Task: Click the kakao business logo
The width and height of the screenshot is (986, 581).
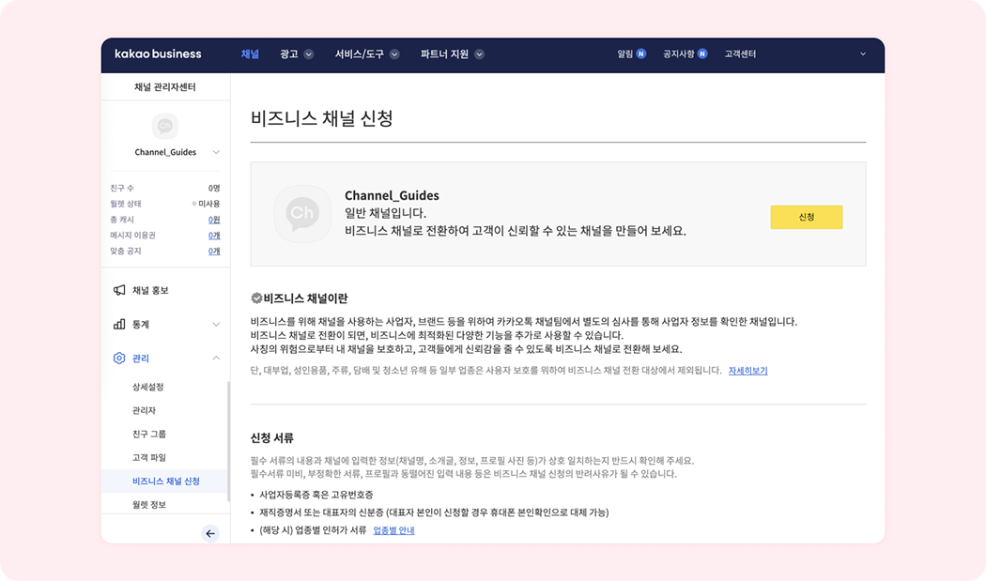Action: pyautogui.click(x=158, y=54)
